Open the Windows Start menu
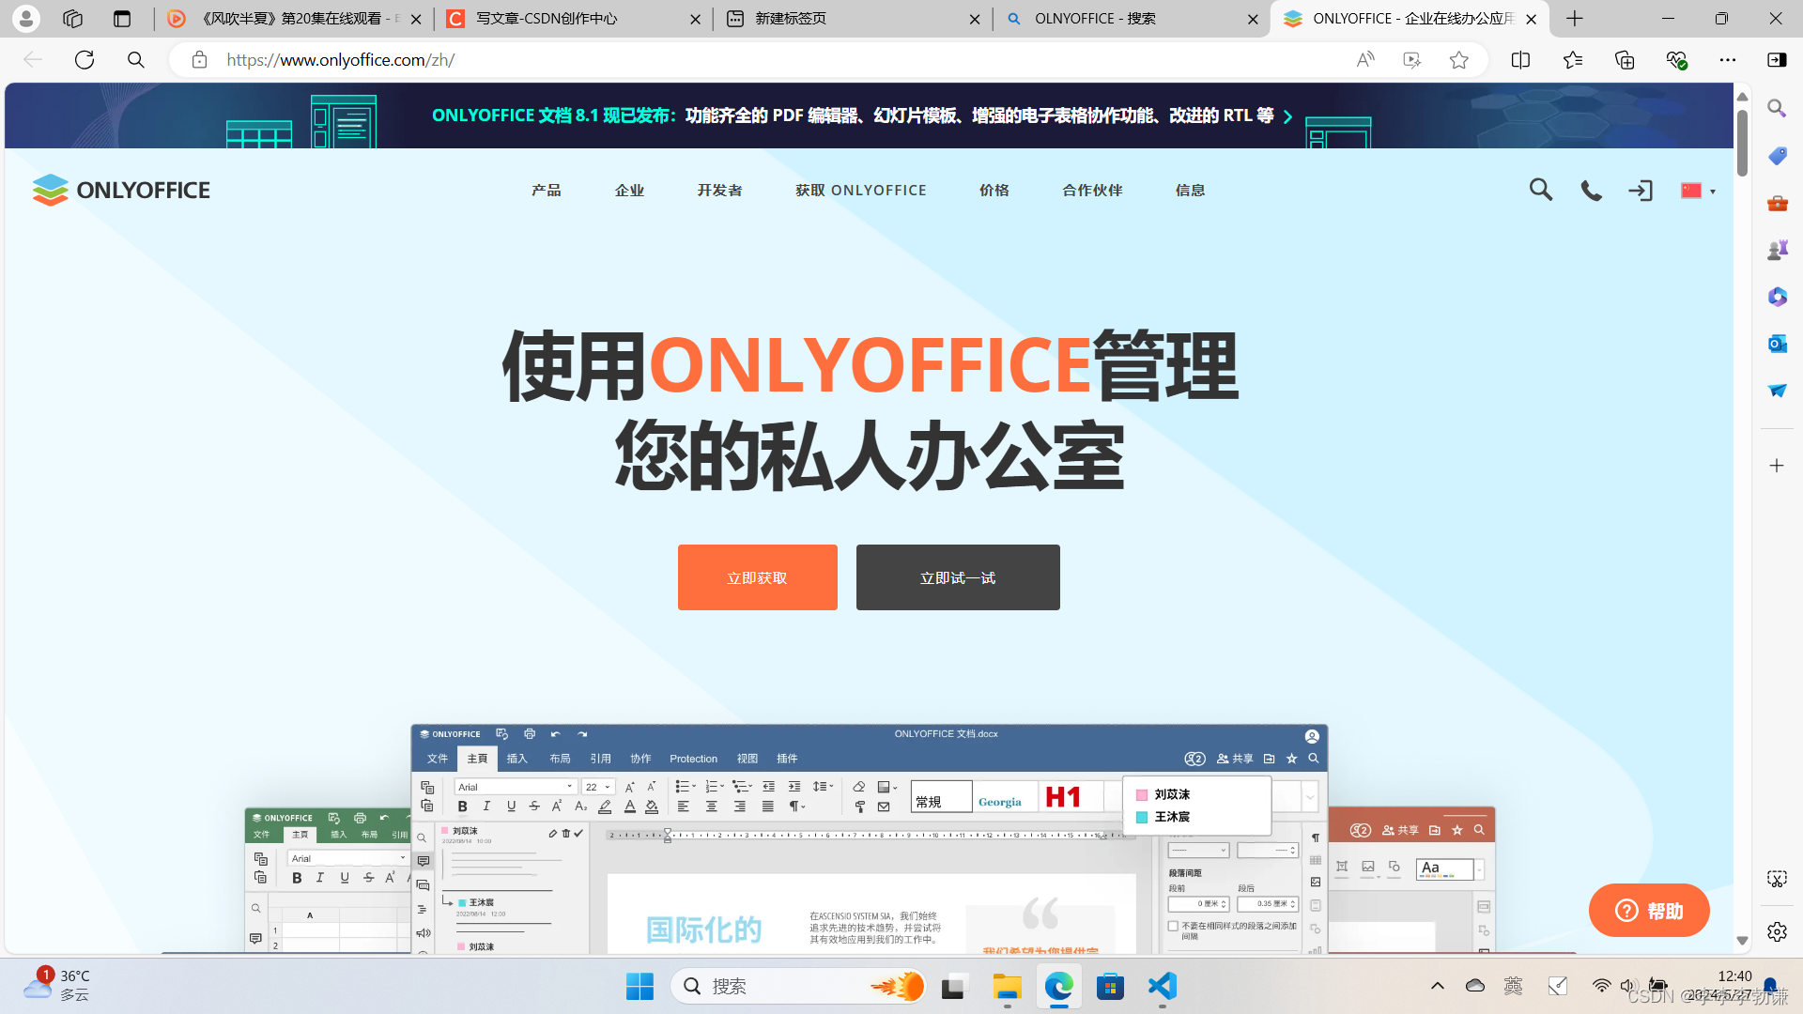Viewport: 1803px width, 1014px height. 640,986
